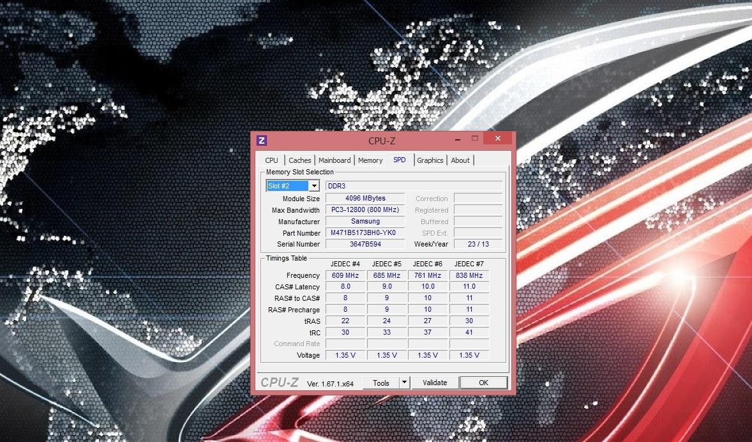The image size is (752, 442).
Task: Click the CAS# Latency 10.0 cell
Action: point(428,287)
